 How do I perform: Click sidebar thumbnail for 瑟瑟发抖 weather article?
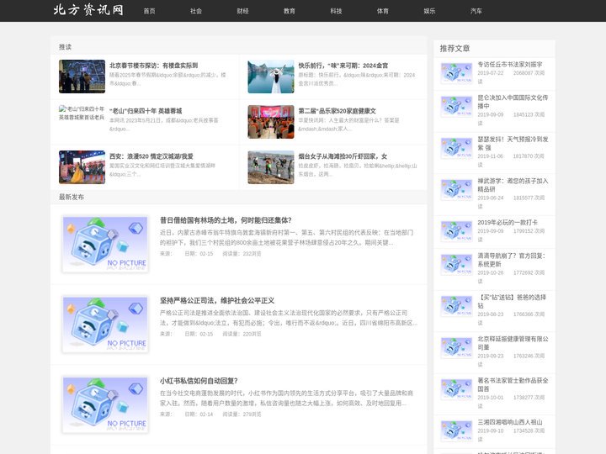click(x=456, y=148)
